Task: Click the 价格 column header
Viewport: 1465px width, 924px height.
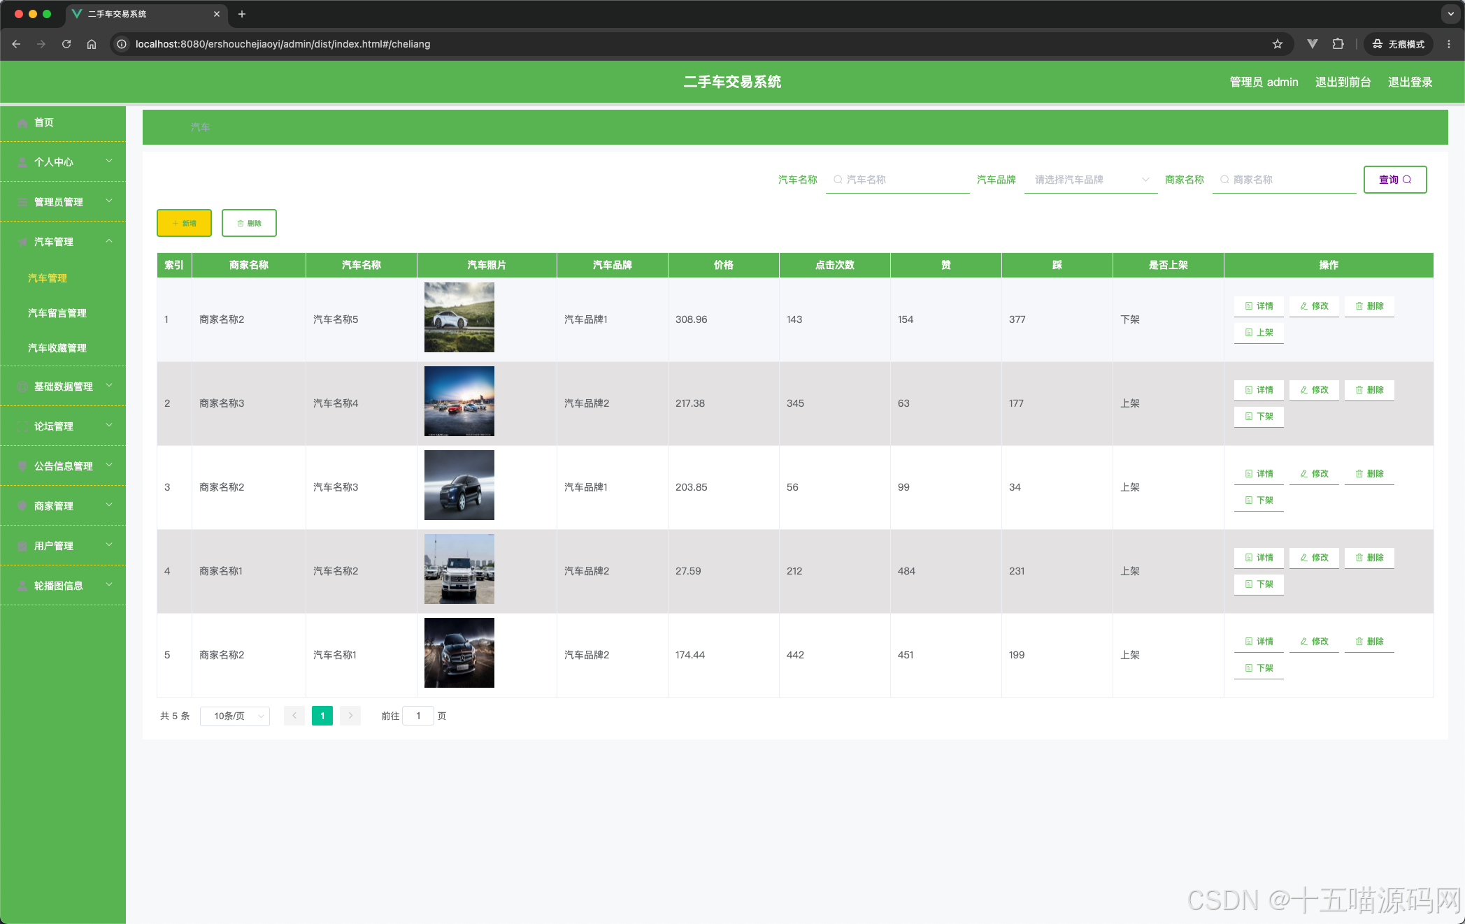Action: (724, 265)
